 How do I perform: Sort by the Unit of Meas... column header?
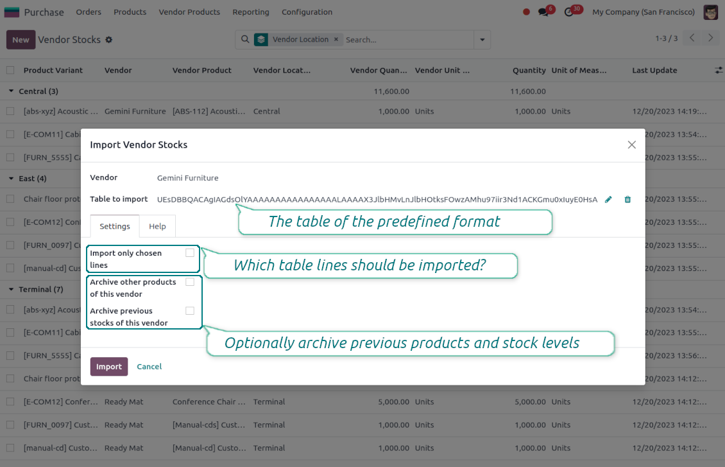tap(579, 71)
